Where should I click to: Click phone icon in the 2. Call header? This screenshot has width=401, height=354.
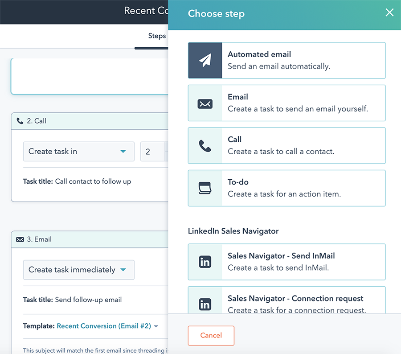20,121
